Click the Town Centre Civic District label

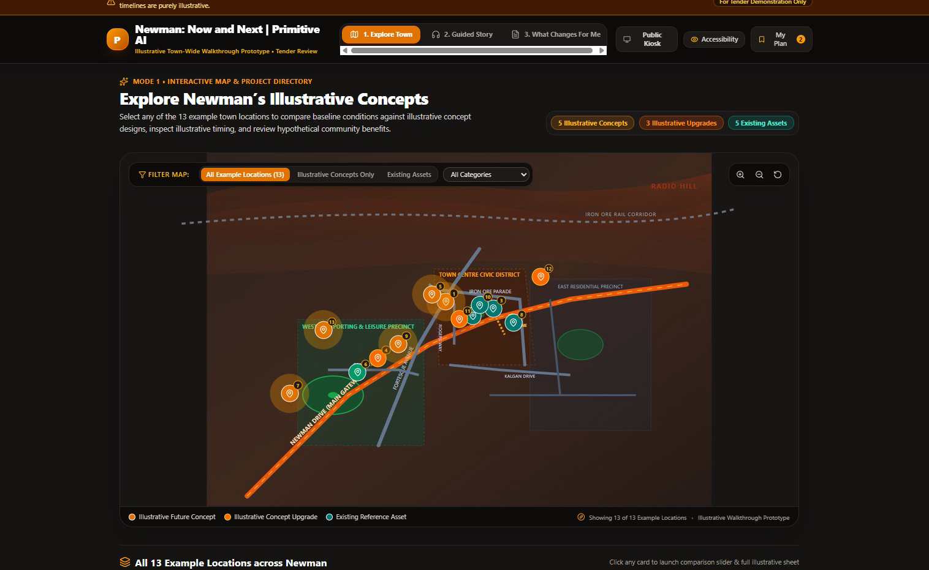(x=479, y=274)
